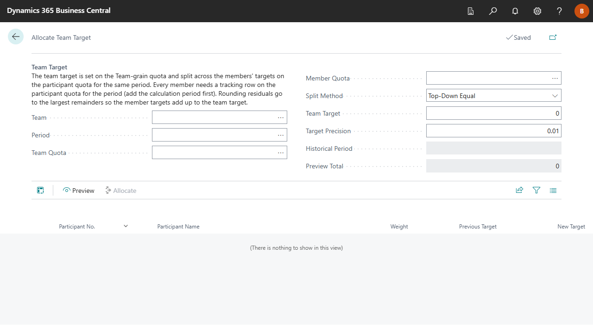This screenshot has width=593, height=333.
Task: Open the company information icon
Action: pos(471,11)
